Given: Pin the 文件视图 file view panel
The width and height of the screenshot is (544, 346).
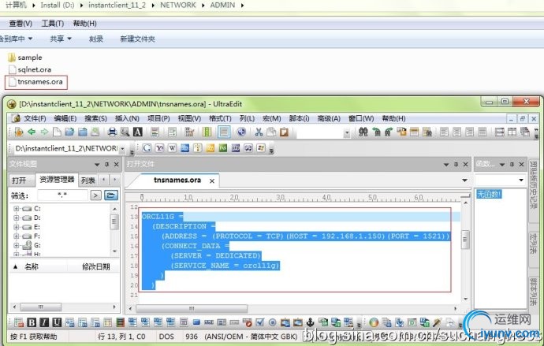Looking at the screenshot, I should (x=107, y=165).
